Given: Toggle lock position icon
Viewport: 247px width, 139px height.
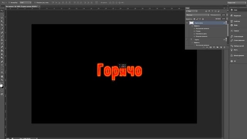Looking at the screenshot, I should point(200,19).
